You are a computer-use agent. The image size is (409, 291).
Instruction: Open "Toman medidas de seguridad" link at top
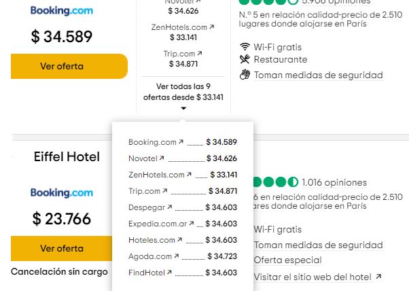pyautogui.click(x=318, y=75)
